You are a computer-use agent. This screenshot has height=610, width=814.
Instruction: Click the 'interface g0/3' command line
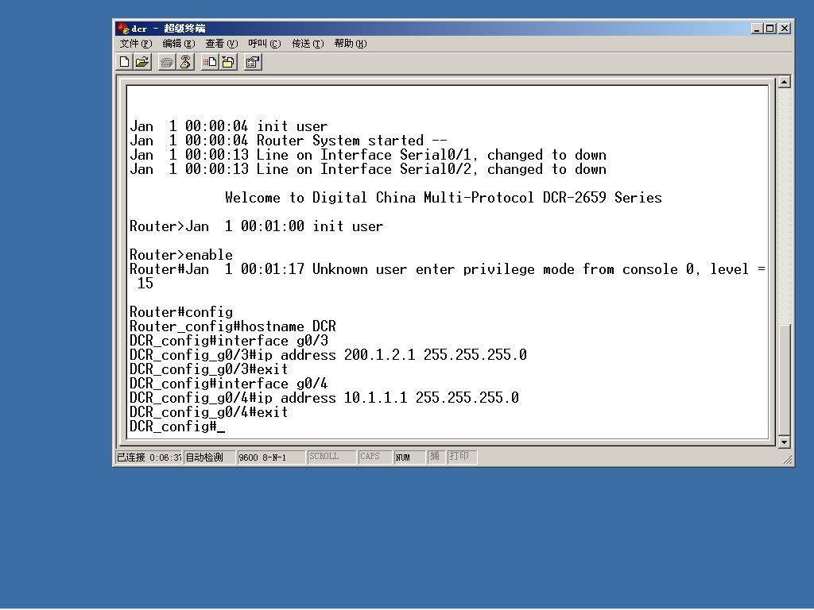(228, 341)
